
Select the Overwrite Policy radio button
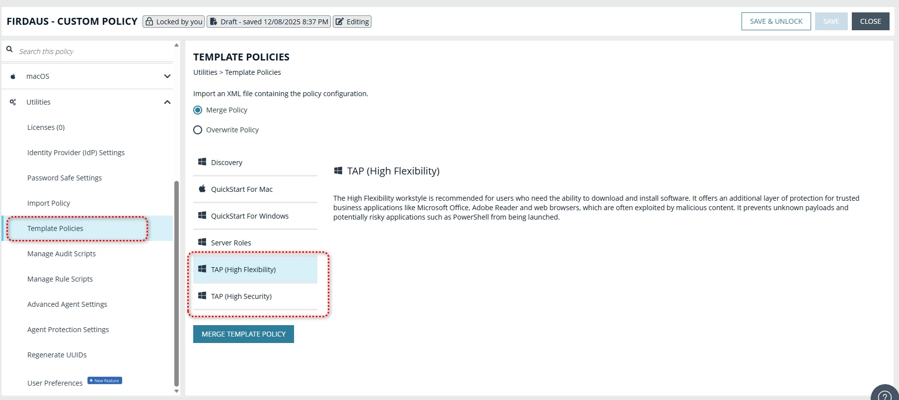point(198,130)
